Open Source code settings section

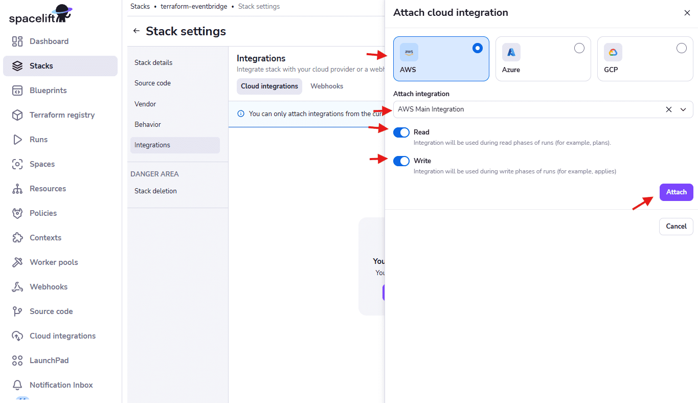point(175,83)
